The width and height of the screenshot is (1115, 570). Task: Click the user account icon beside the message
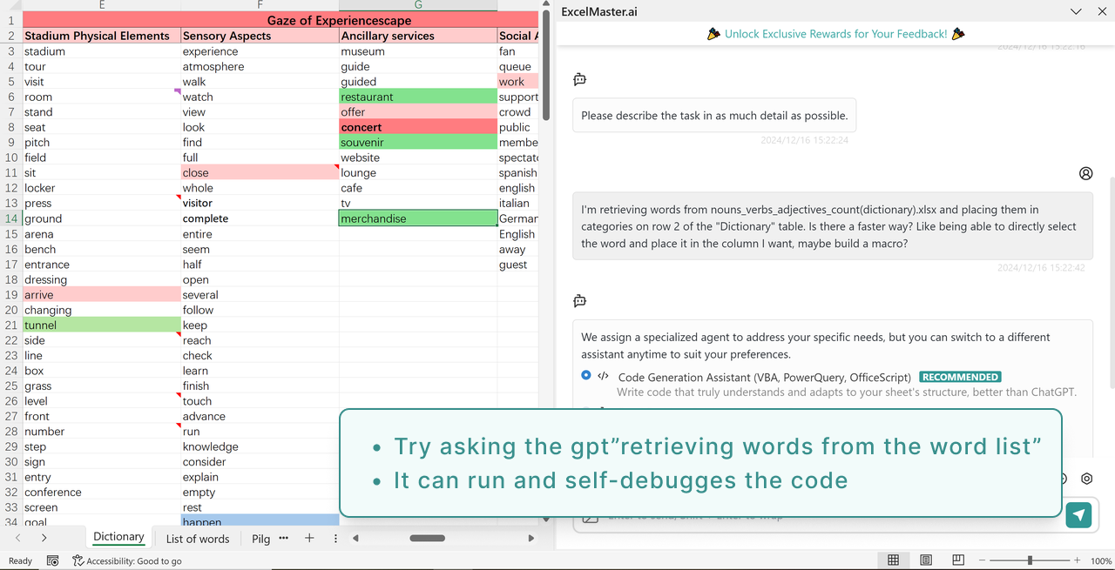pos(1085,173)
